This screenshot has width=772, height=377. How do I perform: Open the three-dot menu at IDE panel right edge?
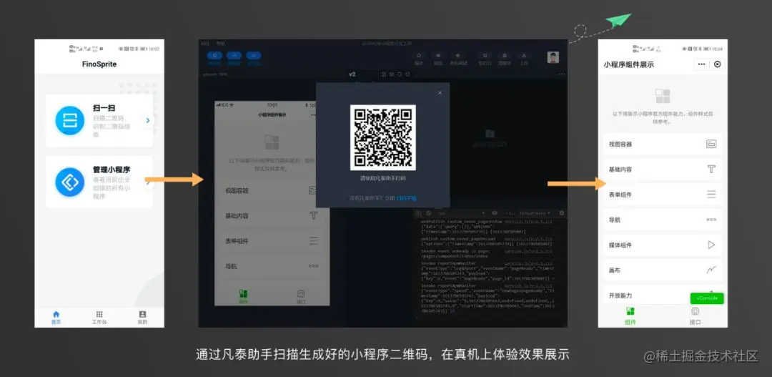click(562, 74)
